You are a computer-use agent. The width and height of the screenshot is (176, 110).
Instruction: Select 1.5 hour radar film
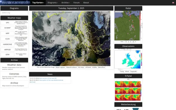(x=126, y=42)
